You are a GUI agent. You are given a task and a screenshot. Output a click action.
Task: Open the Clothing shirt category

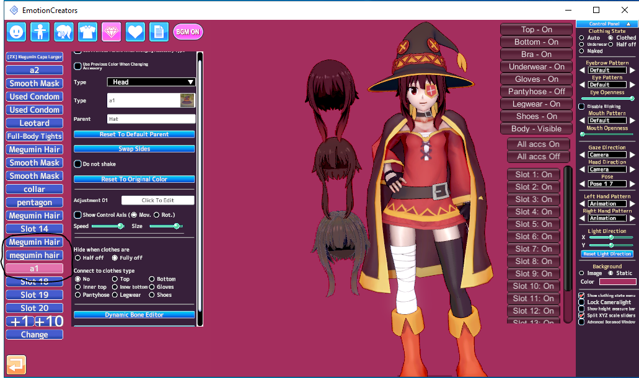[x=88, y=31]
